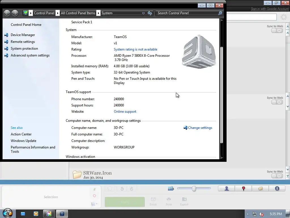Image resolution: width=290 pixels, height=218 pixels.
Task: Expand the arrow after All Control Panel Items
Action: (x=98, y=13)
